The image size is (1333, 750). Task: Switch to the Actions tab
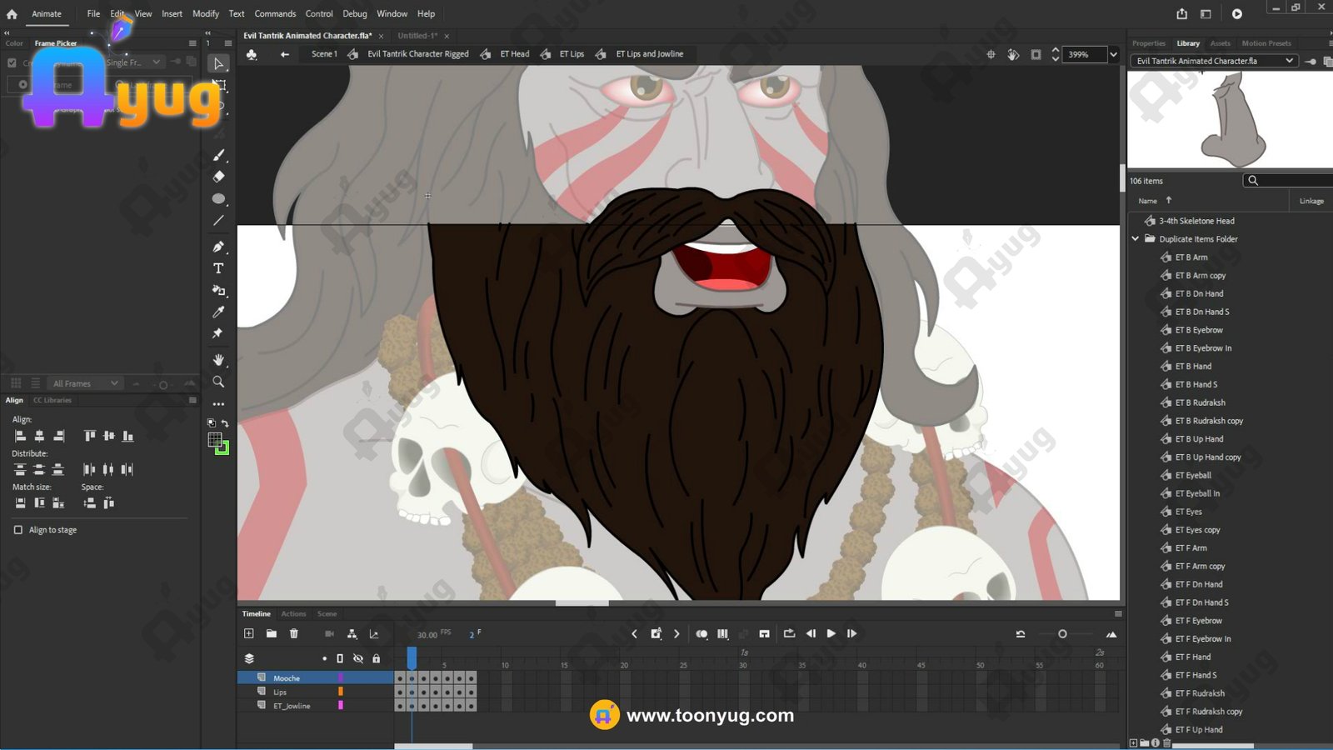[x=293, y=614]
